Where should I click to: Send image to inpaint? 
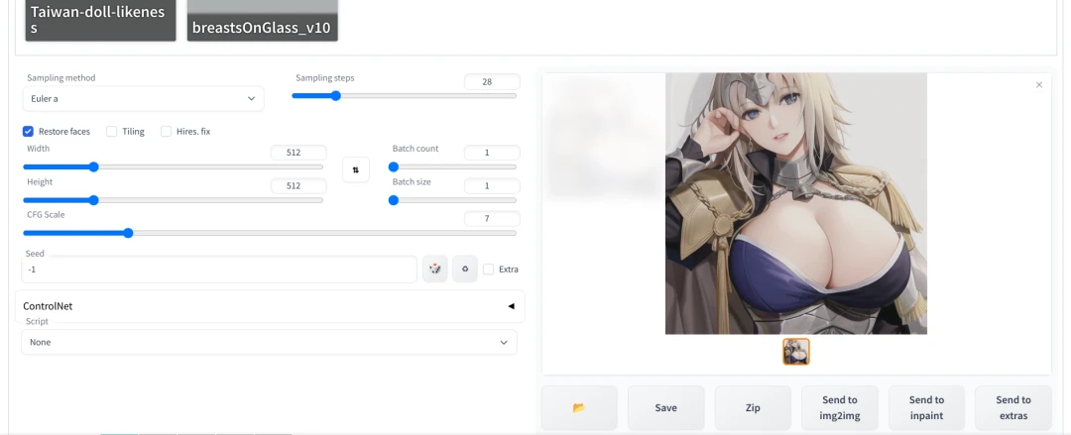click(926, 407)
